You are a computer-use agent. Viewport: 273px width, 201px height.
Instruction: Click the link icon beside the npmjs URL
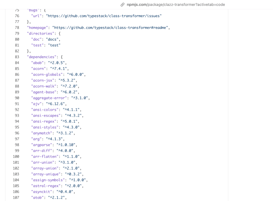tap(123, 4)
